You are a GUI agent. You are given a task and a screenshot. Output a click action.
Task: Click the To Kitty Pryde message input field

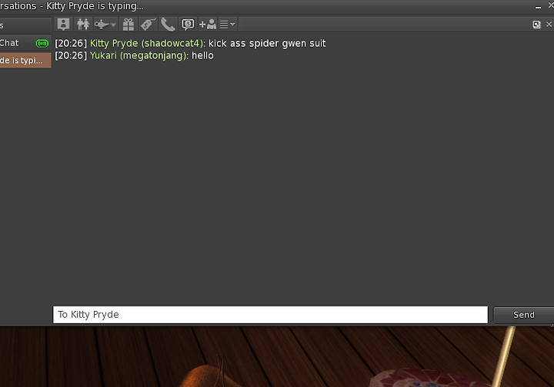tap(270, 315)
